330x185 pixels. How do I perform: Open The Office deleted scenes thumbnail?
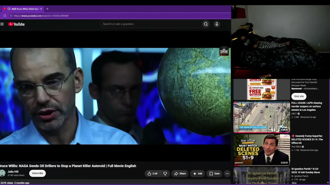pyautogui.click(x=262, y=150)
